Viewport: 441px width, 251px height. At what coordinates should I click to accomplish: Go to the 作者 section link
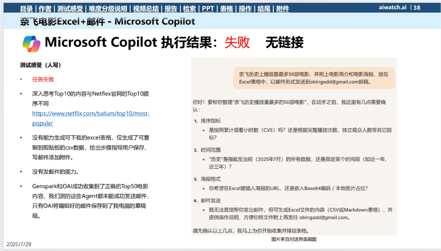pyautogui.click(x=45, y=9)
